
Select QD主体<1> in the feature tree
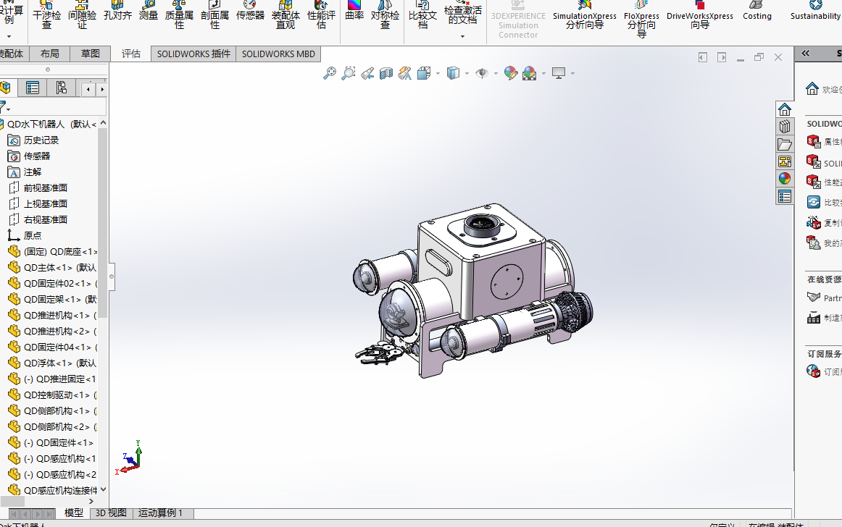[x=53, y=267]
